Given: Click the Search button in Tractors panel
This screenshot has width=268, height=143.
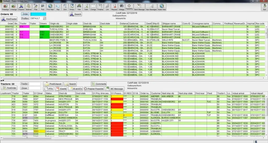Looking at the screenshot, I should (x=70, y=84).
